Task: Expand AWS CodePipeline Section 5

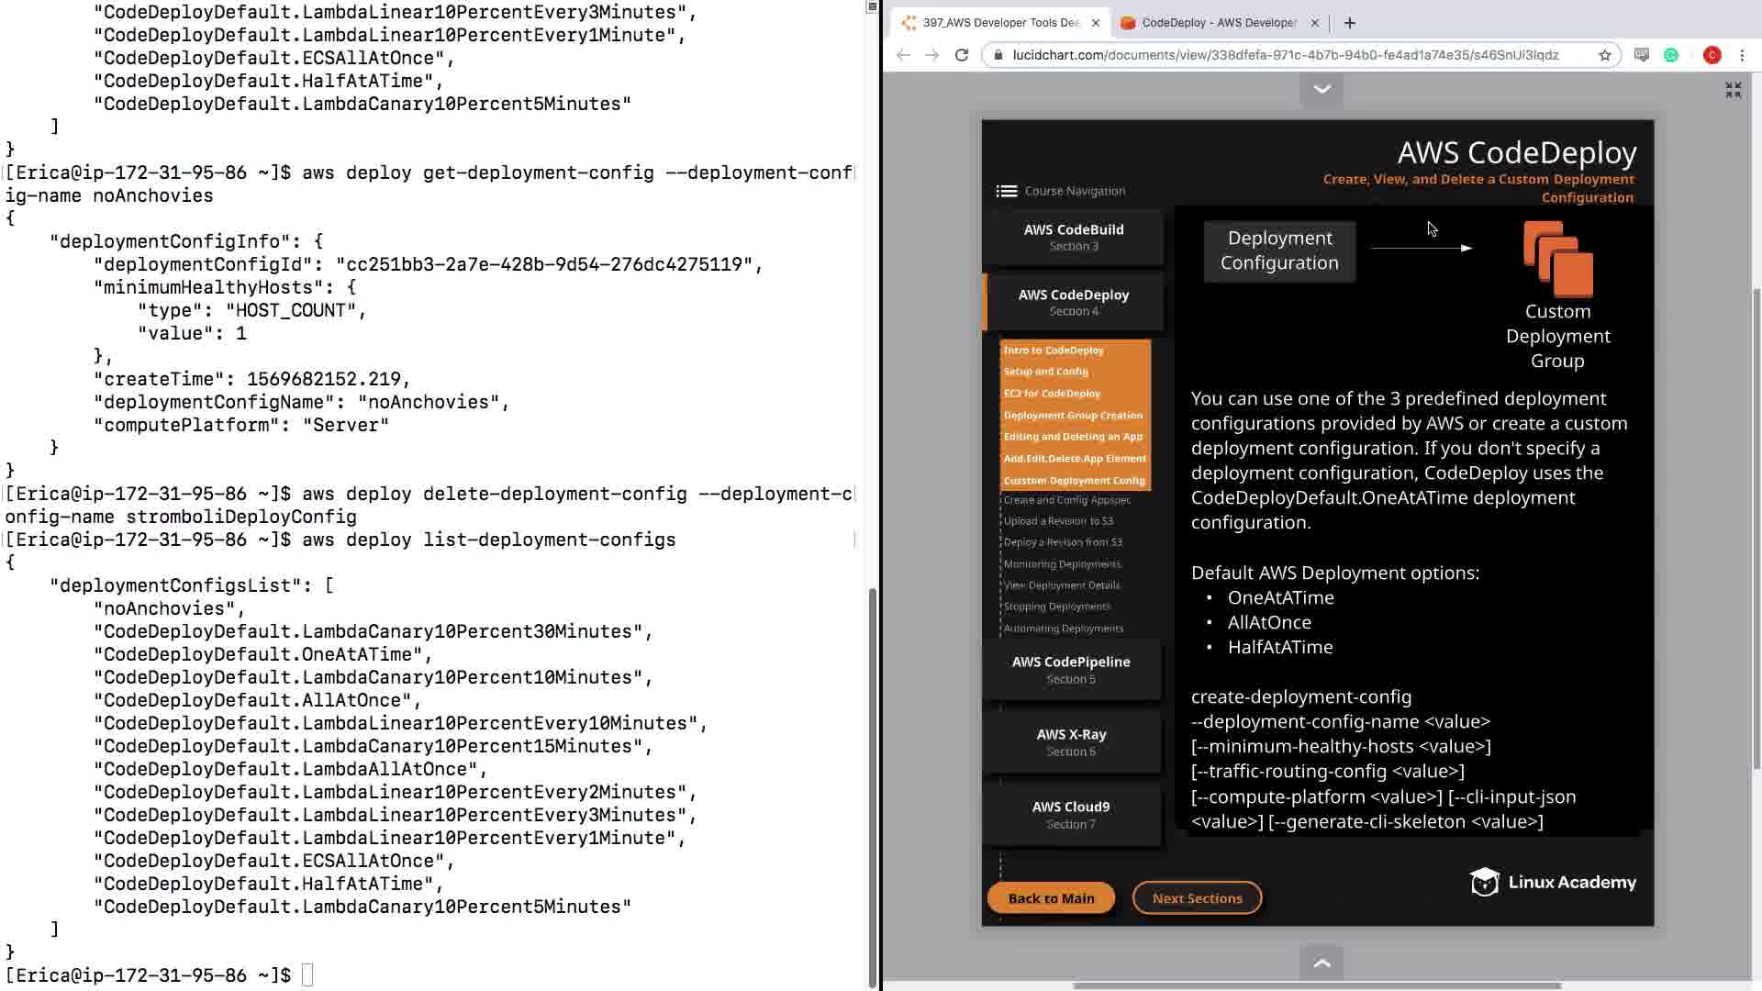Action: (1071, 670)
